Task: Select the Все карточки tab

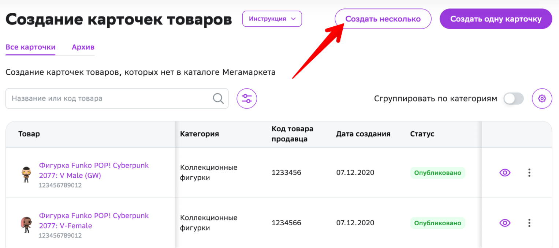Action: click(30, 47)
